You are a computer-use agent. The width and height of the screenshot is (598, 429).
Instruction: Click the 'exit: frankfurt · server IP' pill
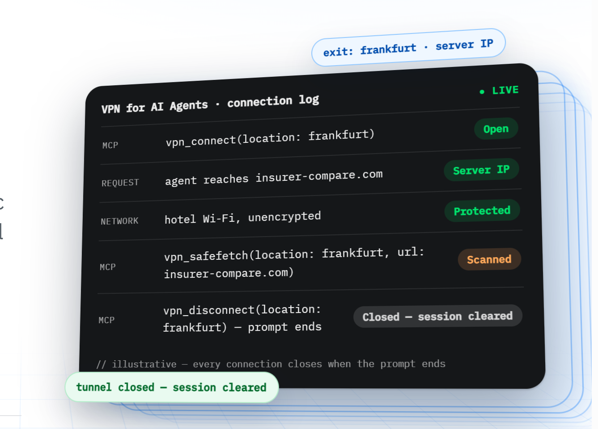(408, 48)
